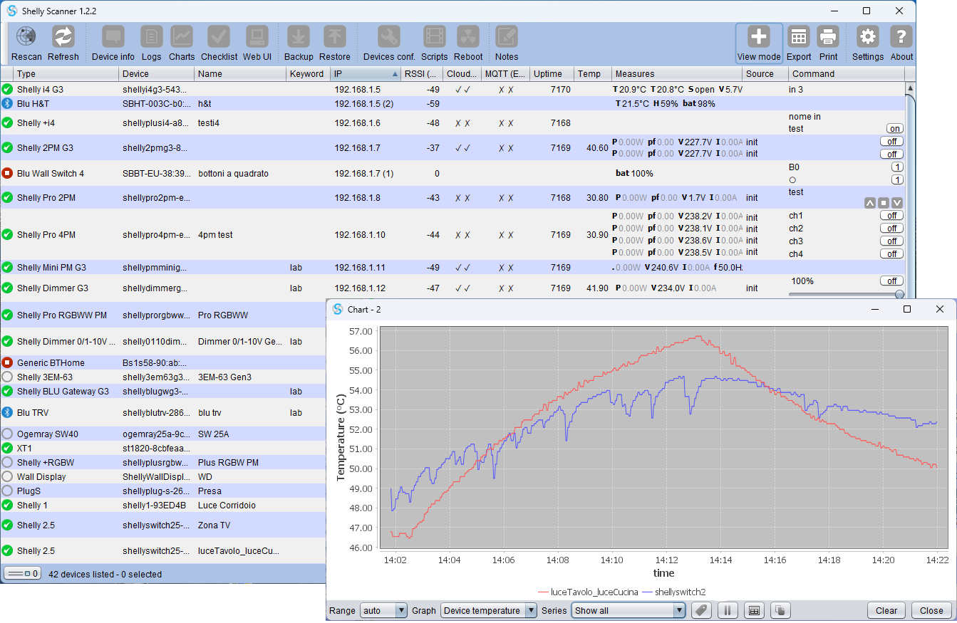The height and width of the screenshot is (623, 957).
Task: Sort by the Device column header
Action: (x=156, y=73)
